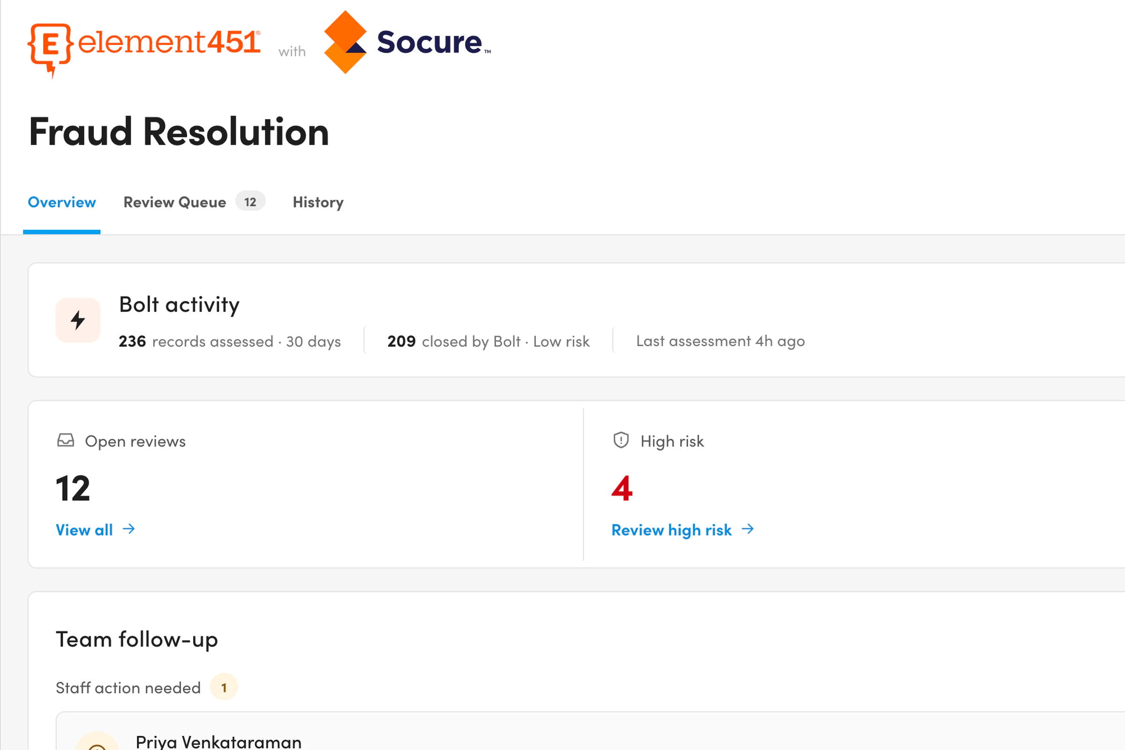1125x750 pixels.
Task: Click the open reviews count 12
Action: pos(73,488)
